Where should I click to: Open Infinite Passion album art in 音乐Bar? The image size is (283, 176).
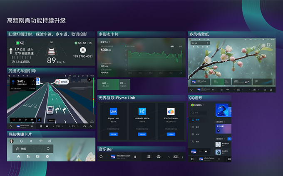pos(113,157)
